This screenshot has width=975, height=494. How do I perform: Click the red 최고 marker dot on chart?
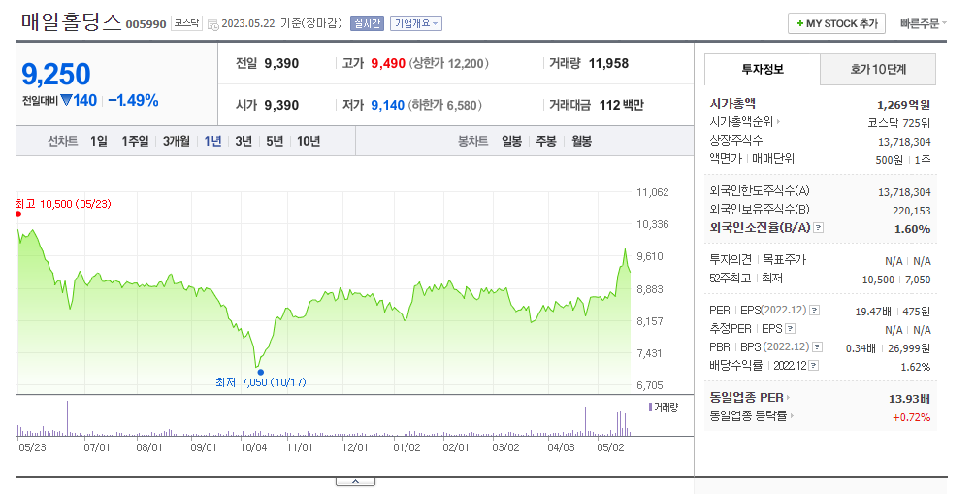pyautogui.click(x=18, y=214)
